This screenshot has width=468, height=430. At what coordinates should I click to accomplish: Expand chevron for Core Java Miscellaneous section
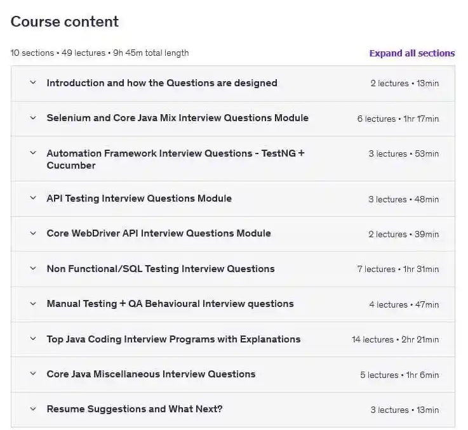point(33,374)
